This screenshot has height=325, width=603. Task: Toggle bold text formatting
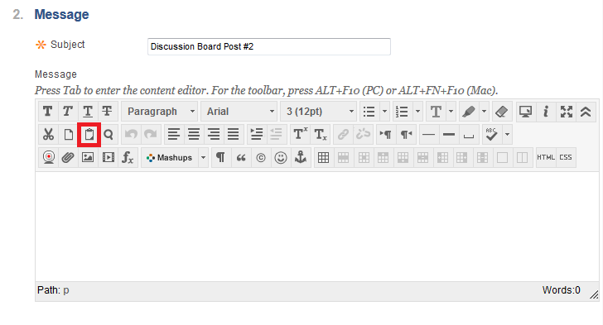[48, 112]
